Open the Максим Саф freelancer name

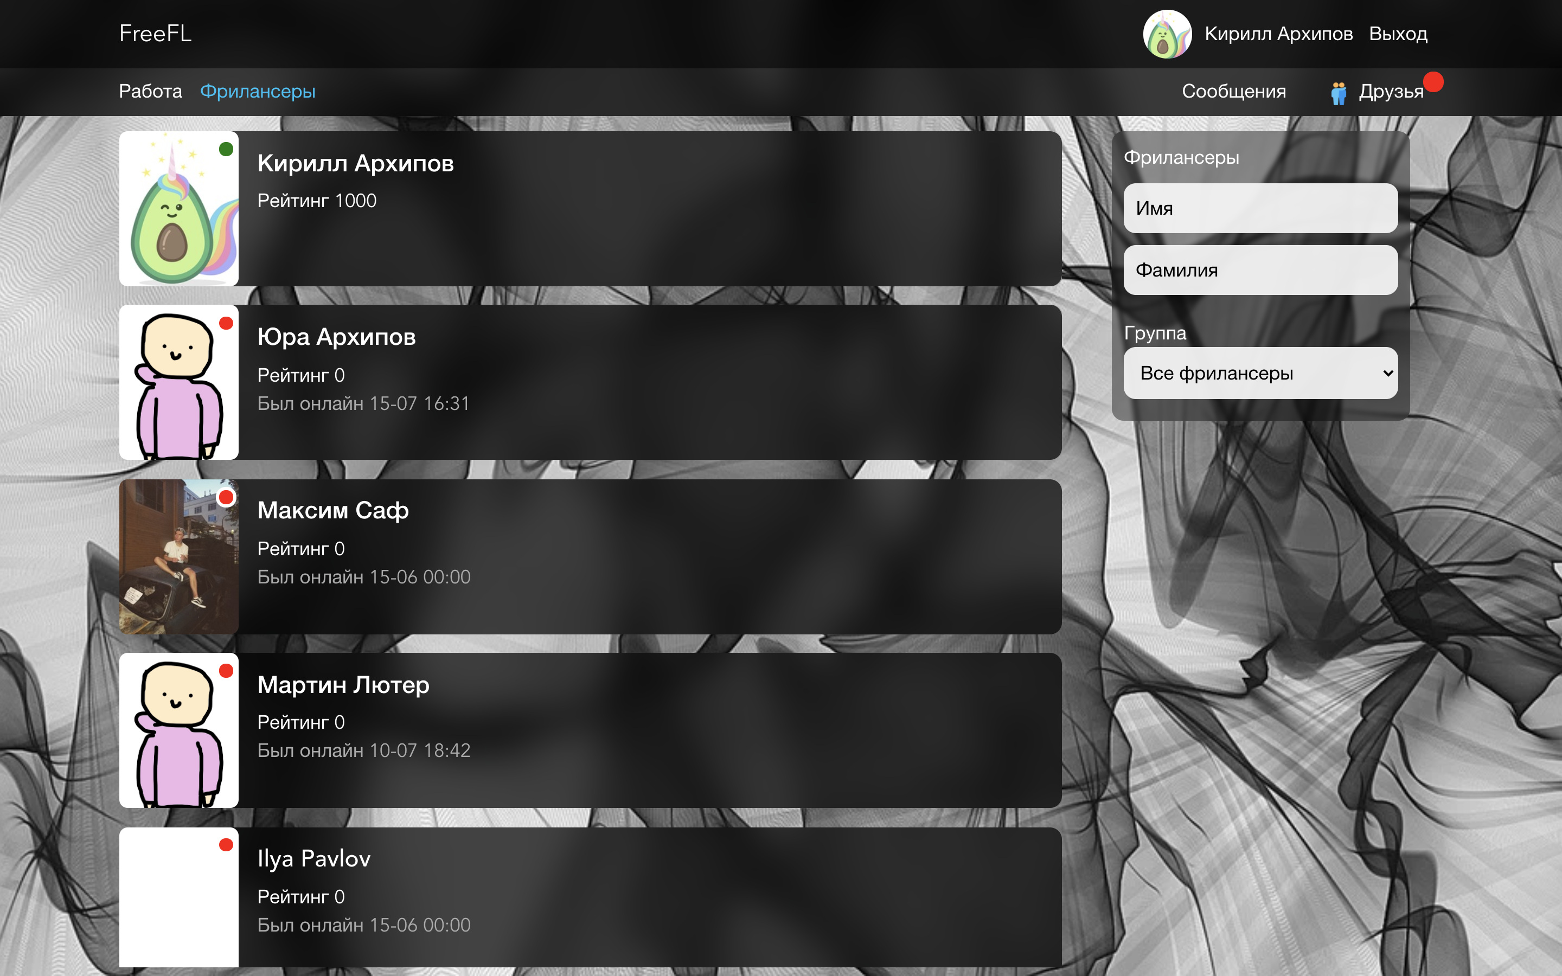(x=333, y=511)
